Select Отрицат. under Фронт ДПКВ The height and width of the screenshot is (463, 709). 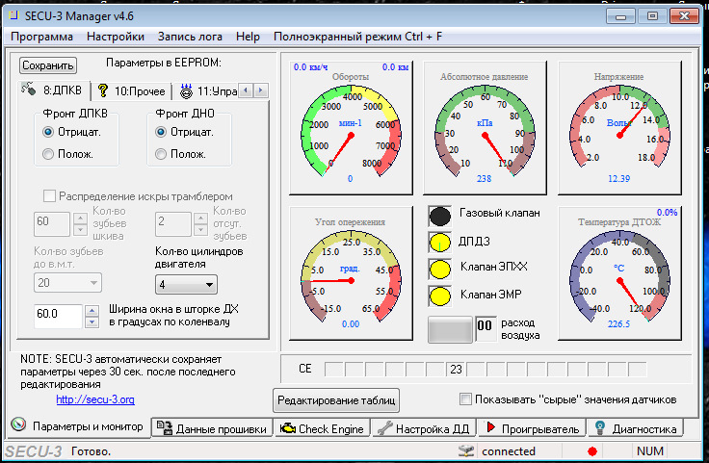point(48,132)
